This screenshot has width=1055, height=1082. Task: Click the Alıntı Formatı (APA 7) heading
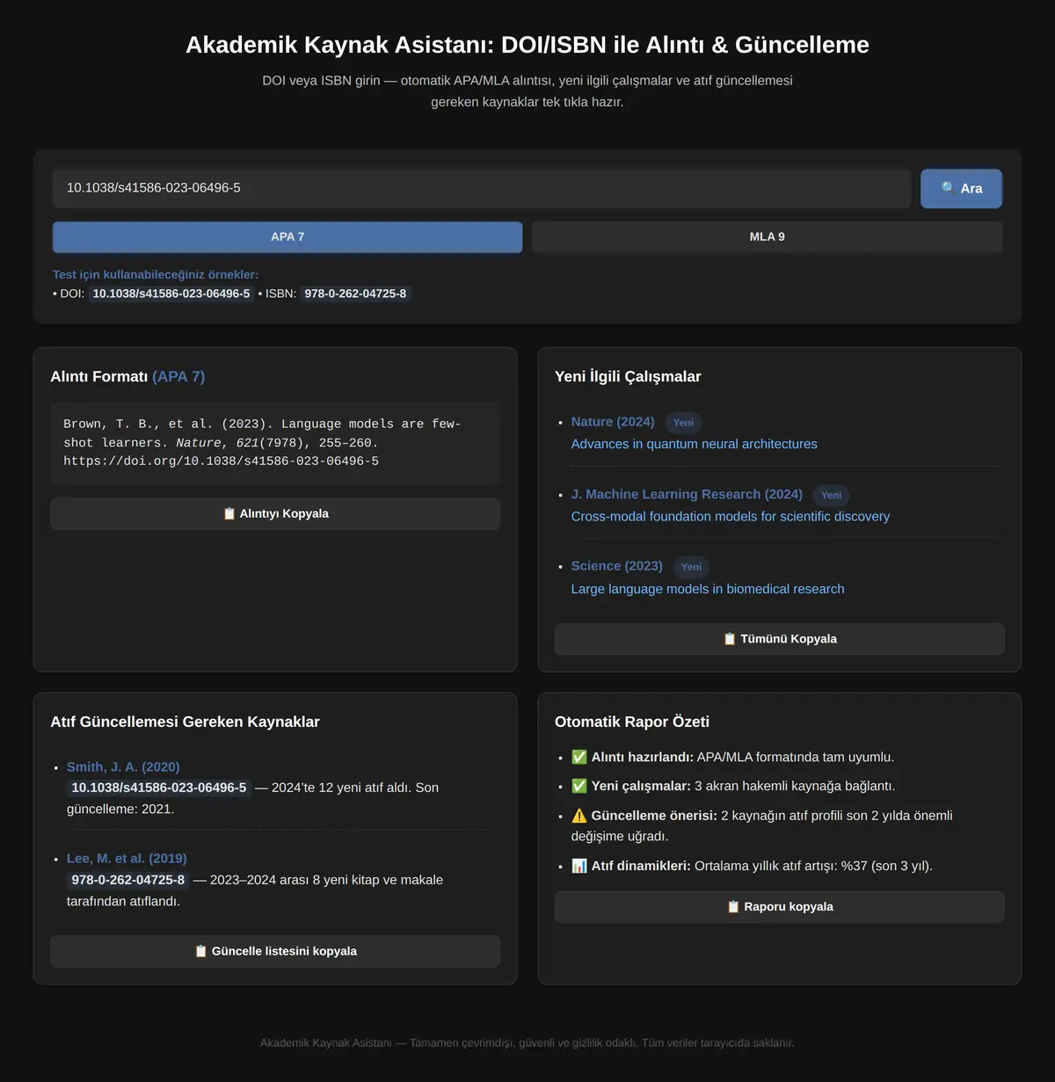(x=127, y=376)
